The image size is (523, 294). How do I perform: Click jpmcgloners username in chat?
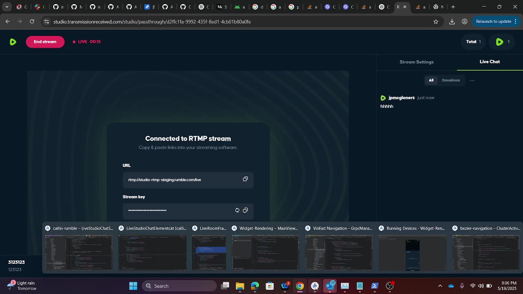(x=401, y=98)
